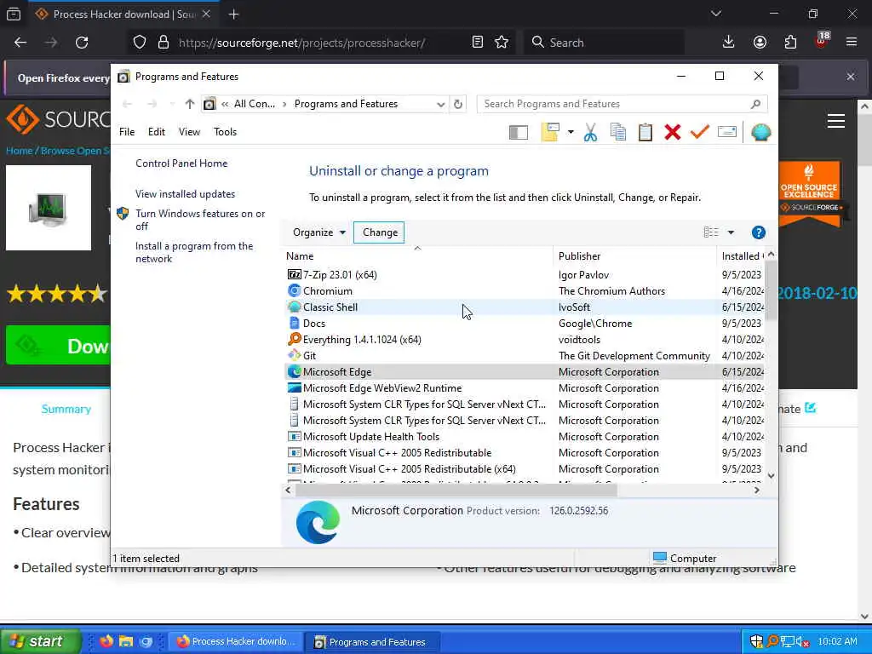
Task: Sort by the Name column header
Action: click(418, 256)
